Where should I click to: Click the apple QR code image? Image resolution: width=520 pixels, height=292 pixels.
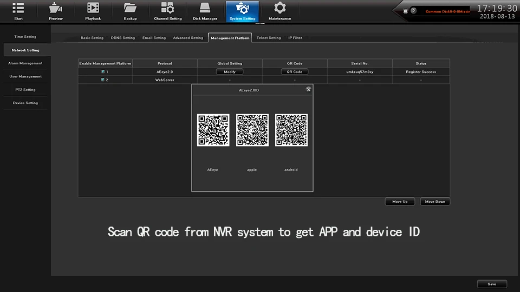252,130
